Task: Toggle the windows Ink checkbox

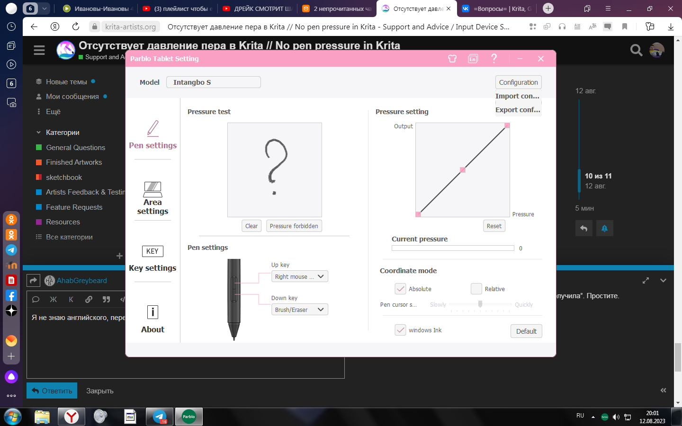Action: pyautogui.click(x=400, y=330)
